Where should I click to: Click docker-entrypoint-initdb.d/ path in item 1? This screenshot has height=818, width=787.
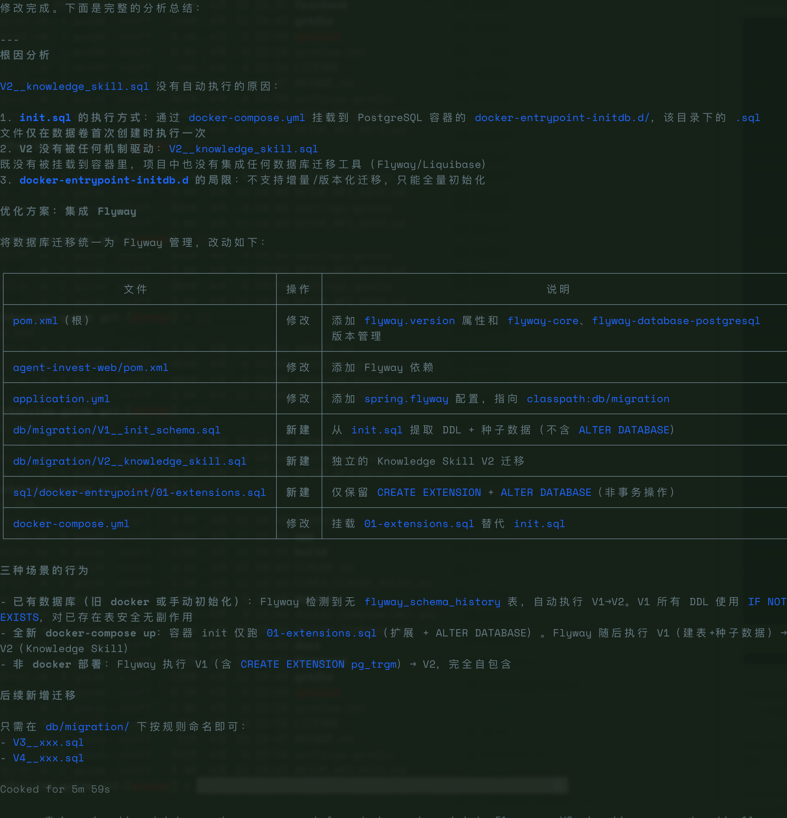pyautogui.click(x=562, y=118)
